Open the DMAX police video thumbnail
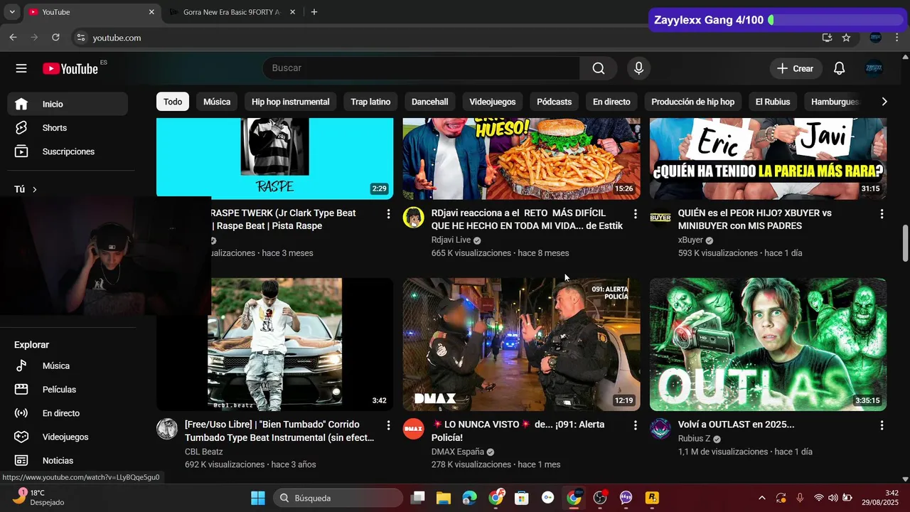The height and width of the screenshot is (512, 910). pos(521,344)
